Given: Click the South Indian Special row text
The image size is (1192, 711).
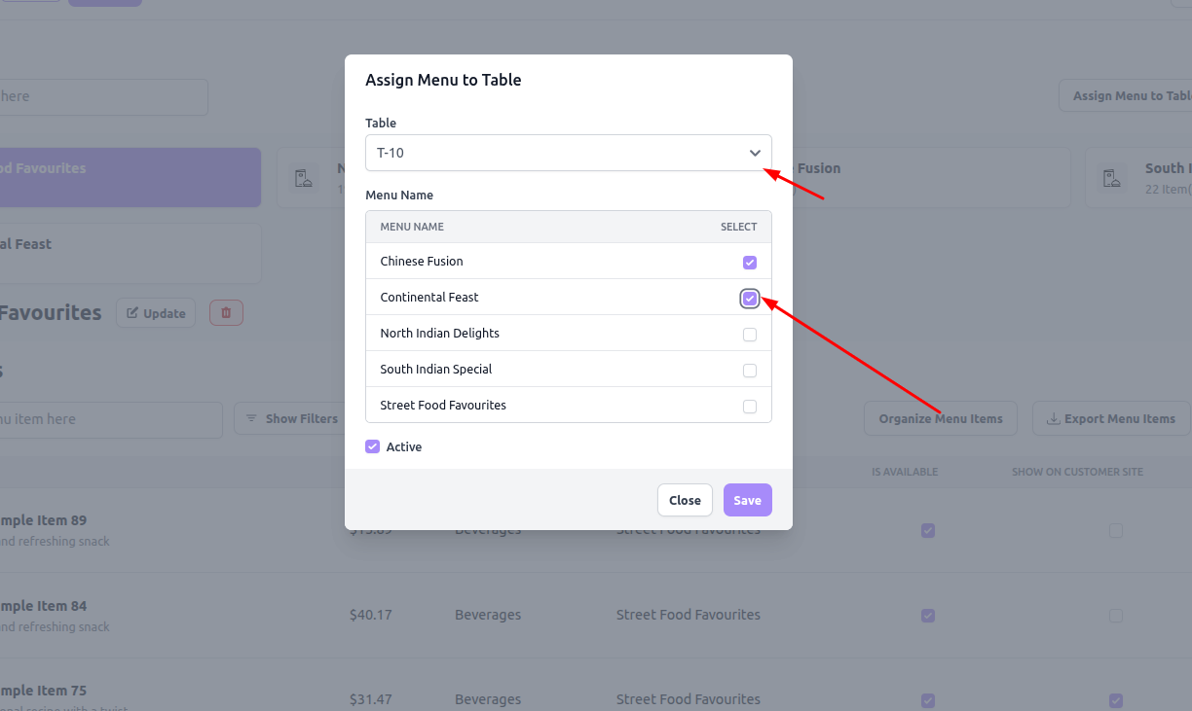Looking at the screenshot, I should click(436, 369).
